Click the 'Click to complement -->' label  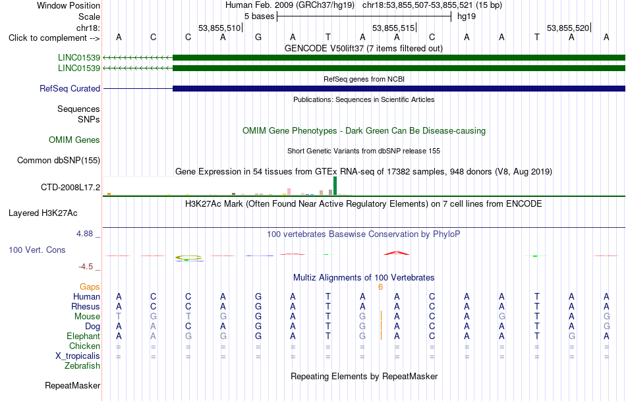pyautogui.click(x=54, y=38)
